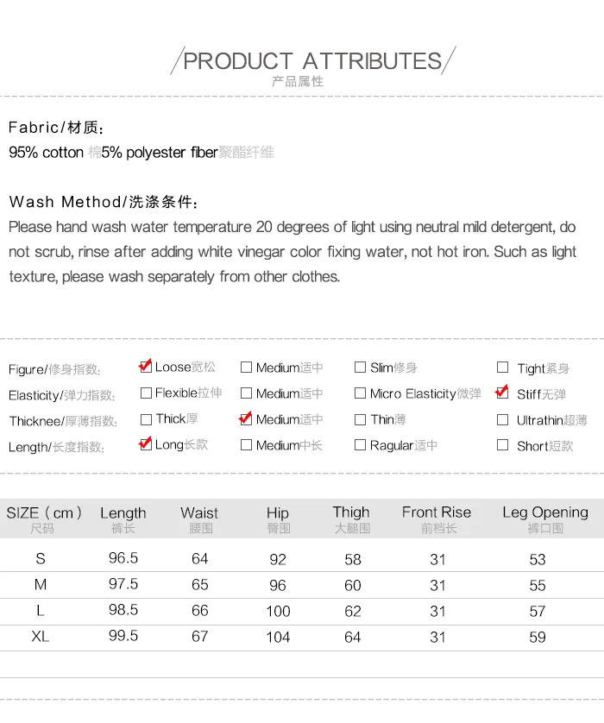Uncheck the Loose figure checkbox
604x723 pixels.
point(146,367)
